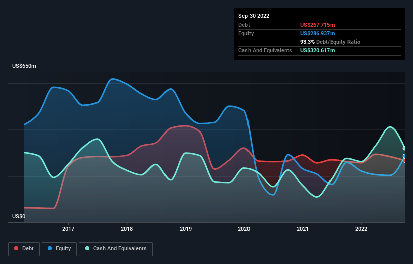The width and height of the screenshot is (413, 264).
Task: Click the 2018 x-axis label
Action: (127, 229)
